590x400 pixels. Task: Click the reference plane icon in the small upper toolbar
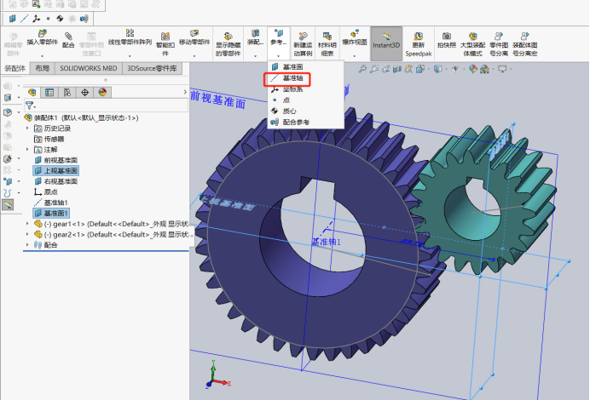pyautogui.click(x=13, y=19)
